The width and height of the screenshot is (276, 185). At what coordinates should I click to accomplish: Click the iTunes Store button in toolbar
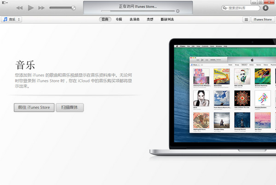pos(263,19)
